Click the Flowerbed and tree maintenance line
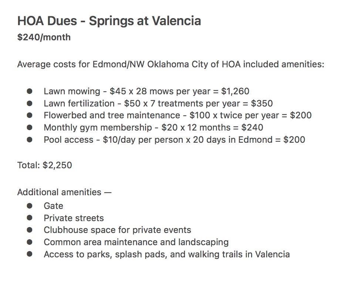The height and width of the screenshot is (284, 358). click(178, 115)
